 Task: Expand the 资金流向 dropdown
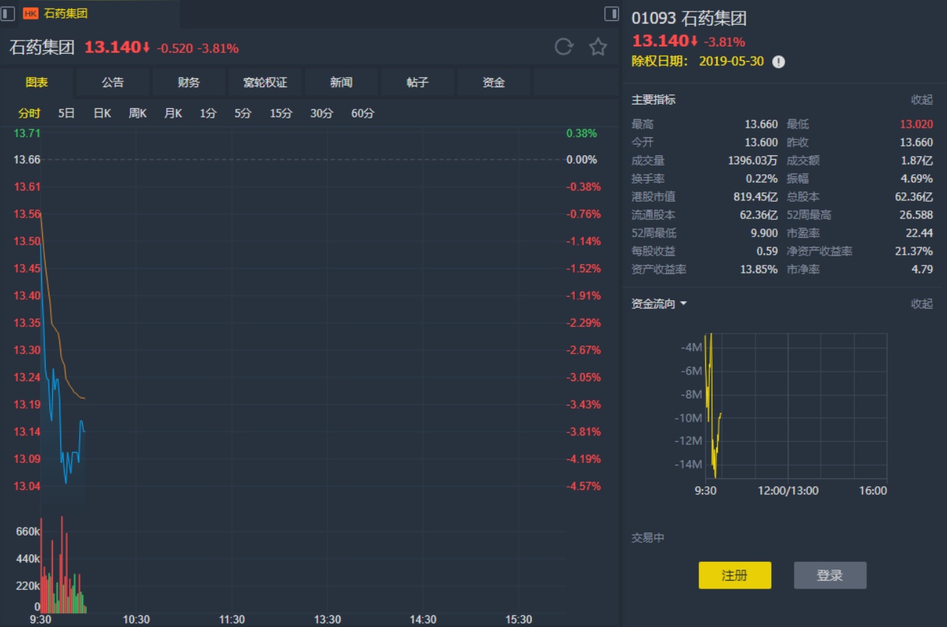pos(683,304)
